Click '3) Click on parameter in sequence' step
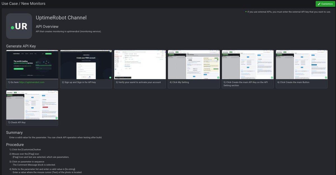This screenshot has height=175, width=336. coord(27,162)
